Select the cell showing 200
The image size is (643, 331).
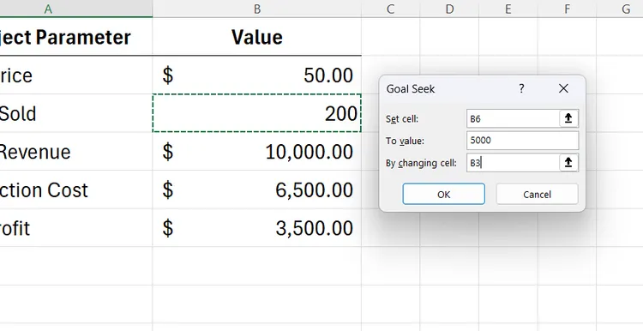(x=256, y=113)
